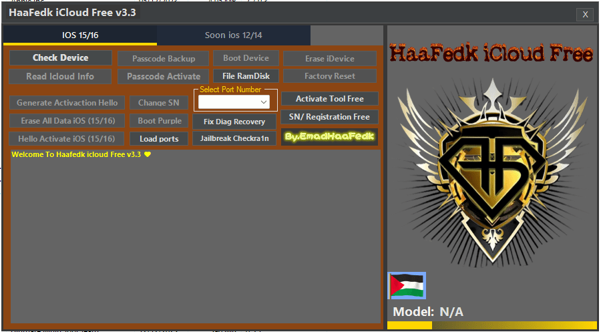The height and width of the screenshot is (332, 601).
Task: Click Erase iDevice button
Action: (x=330, y=59)
